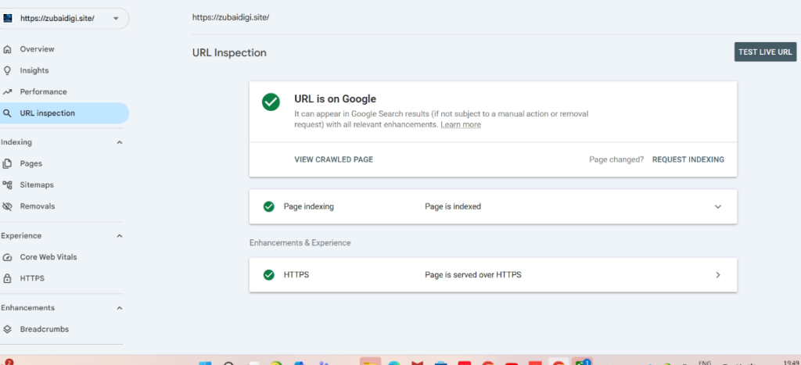
Task: Open the Windows Start menu
Action: point(205,363)
